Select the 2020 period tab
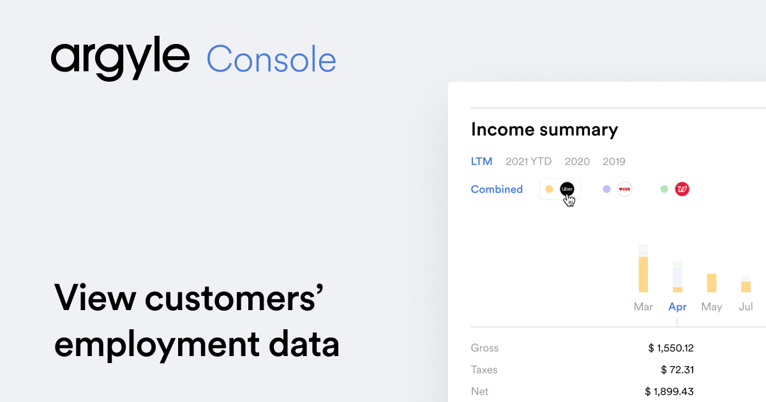 point(577,161)
